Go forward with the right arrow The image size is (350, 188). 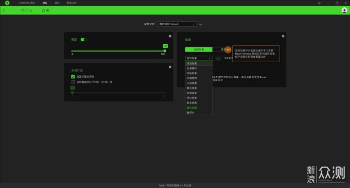11,10
